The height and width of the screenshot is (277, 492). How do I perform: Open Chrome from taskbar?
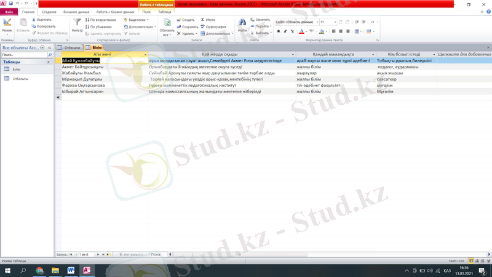(39, 270)
